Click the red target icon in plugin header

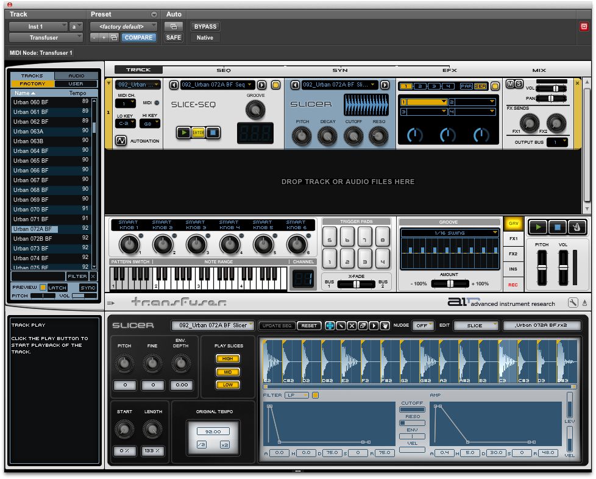[584, 27]
